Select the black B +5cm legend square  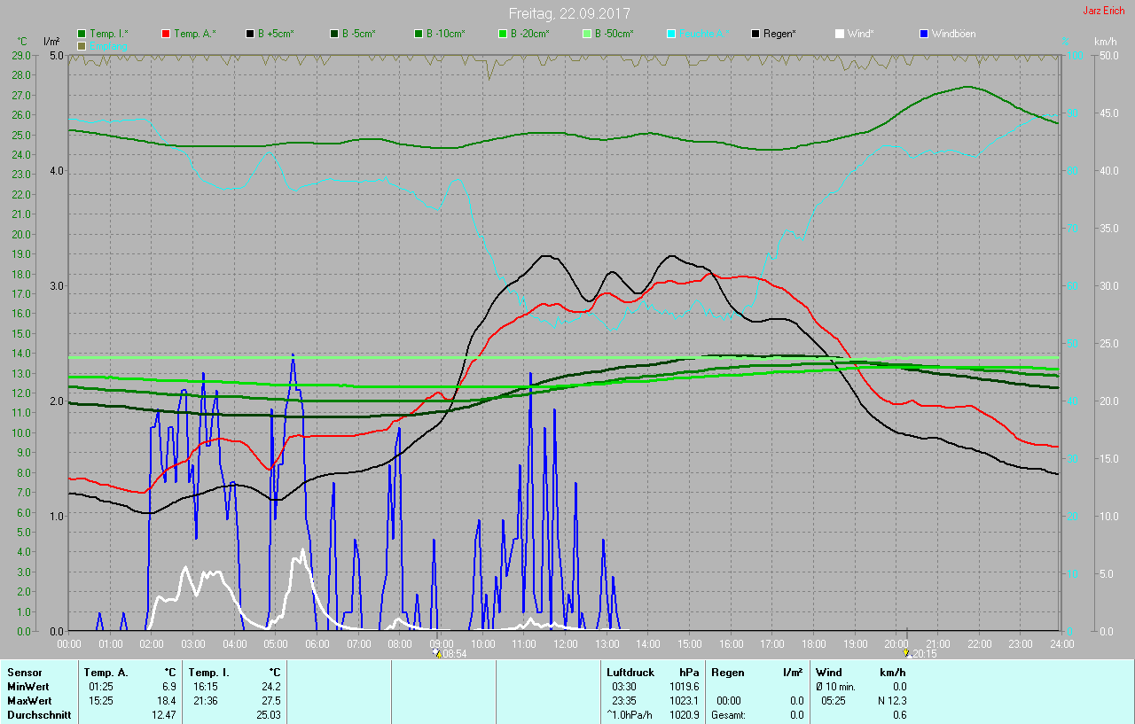(251, 34)
